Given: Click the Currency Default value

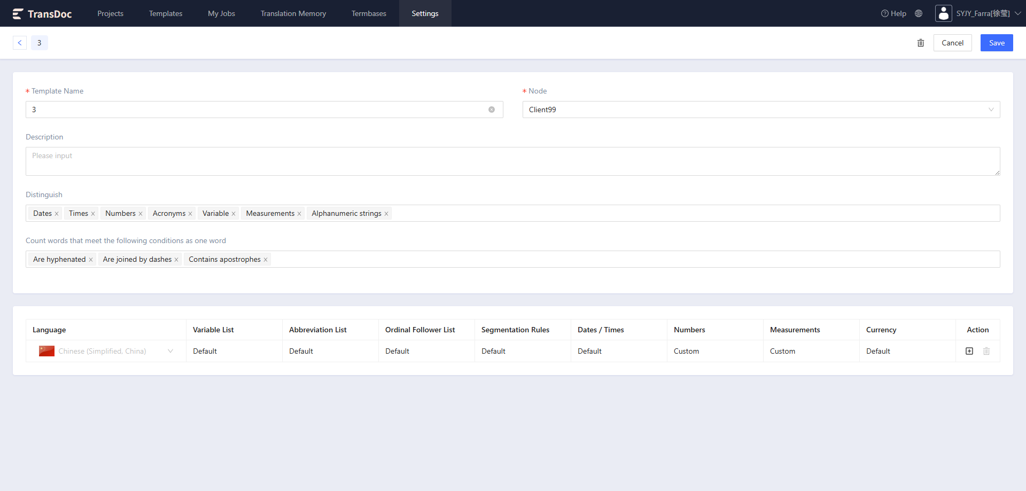Looking at the screenshot, I should (878, 351).
